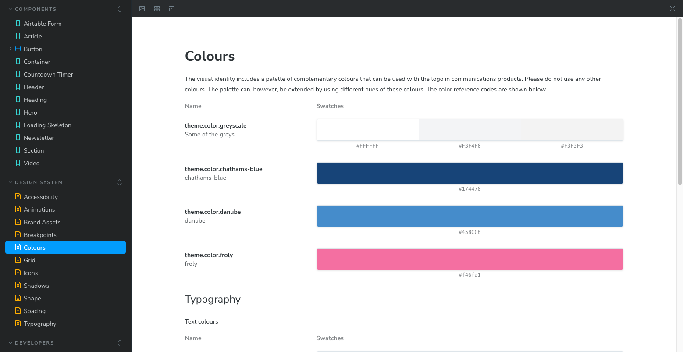
Task: Click the Animations document icon
Action: point(18,209)
